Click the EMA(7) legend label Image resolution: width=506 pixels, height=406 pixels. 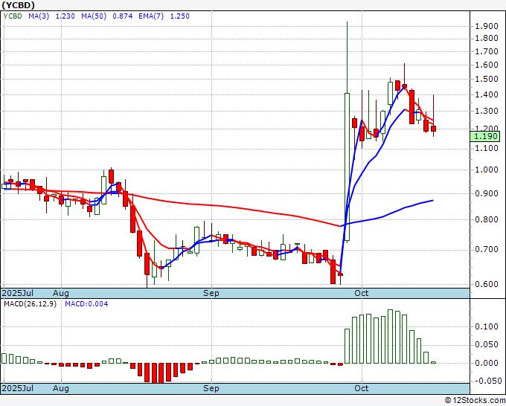(151, 16)
